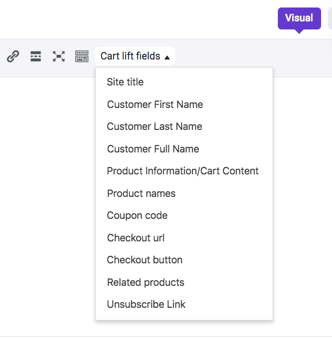This screenshot has width=332, height=339.
Task: Insert a Read More tag
Action: [36, 56]
